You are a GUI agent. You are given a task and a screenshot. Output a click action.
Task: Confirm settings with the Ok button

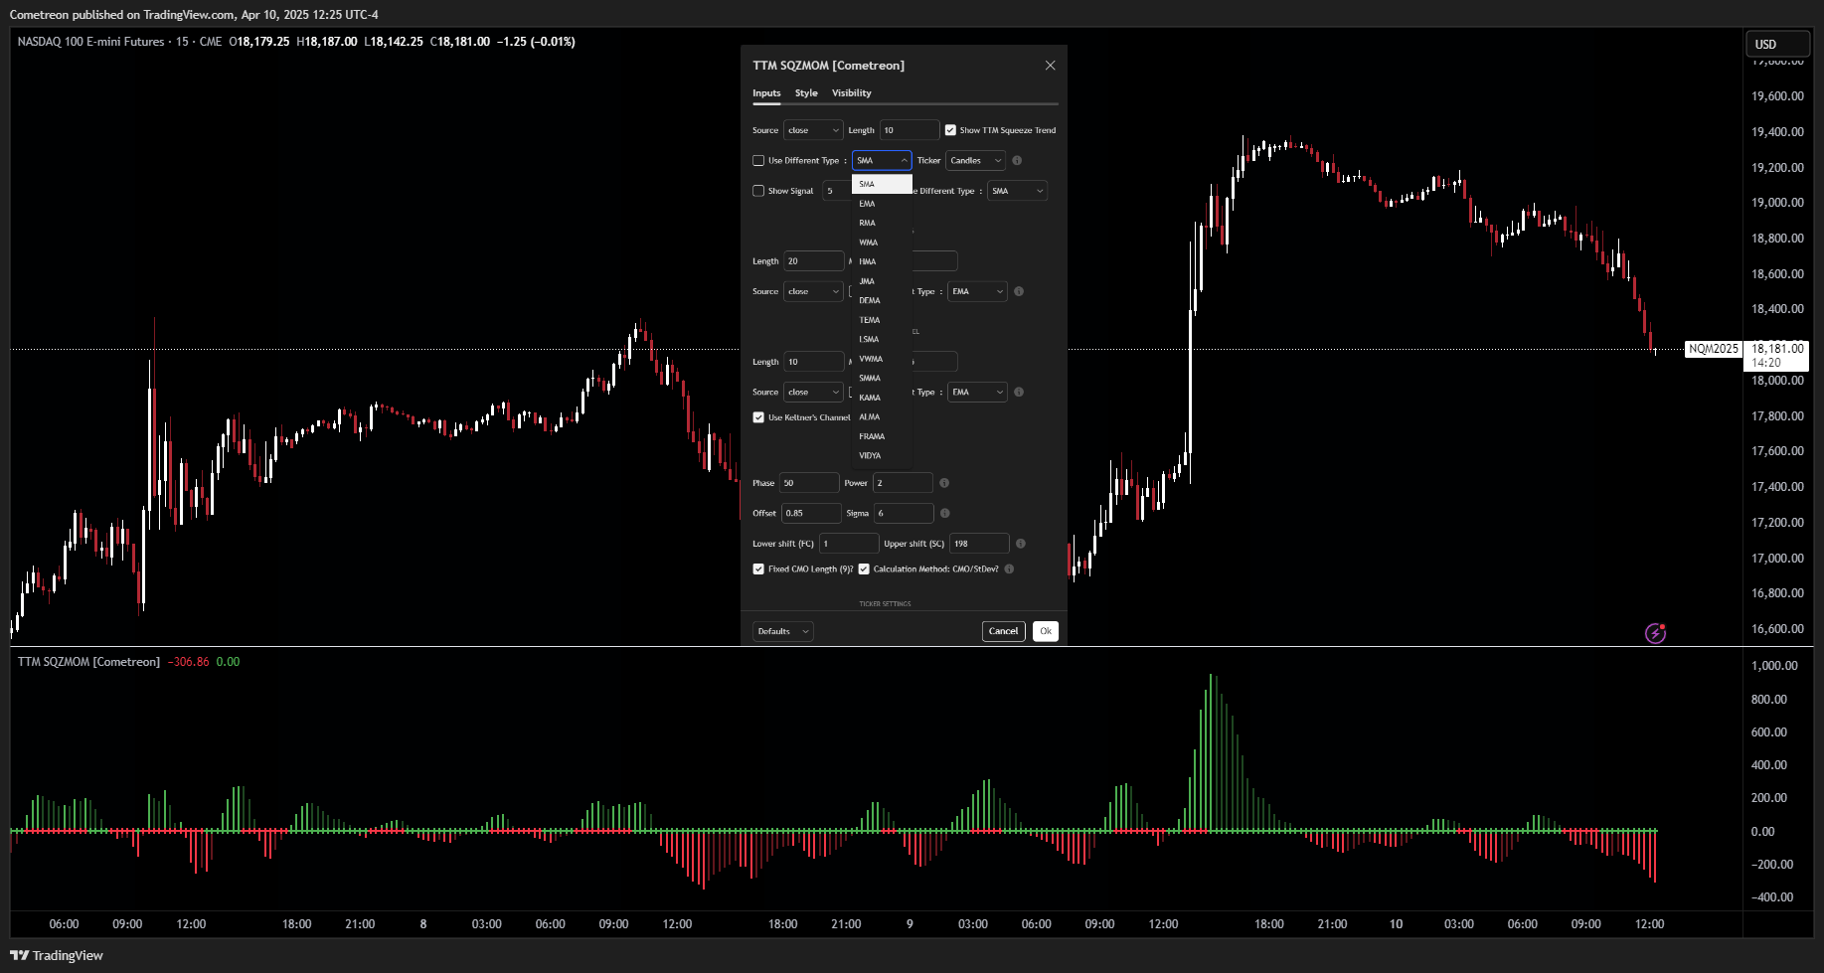click(x=1046, y=631)
